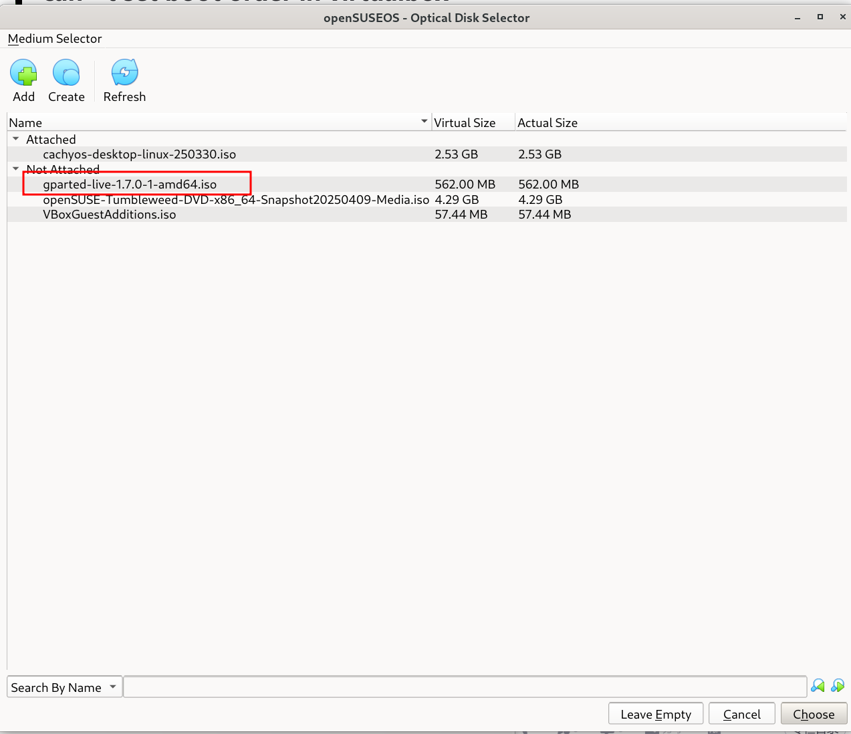Select cachyos-desktop-linux-250330.iso
The image size is (851, 734).
pyautogui.click(x=140, y=154)
